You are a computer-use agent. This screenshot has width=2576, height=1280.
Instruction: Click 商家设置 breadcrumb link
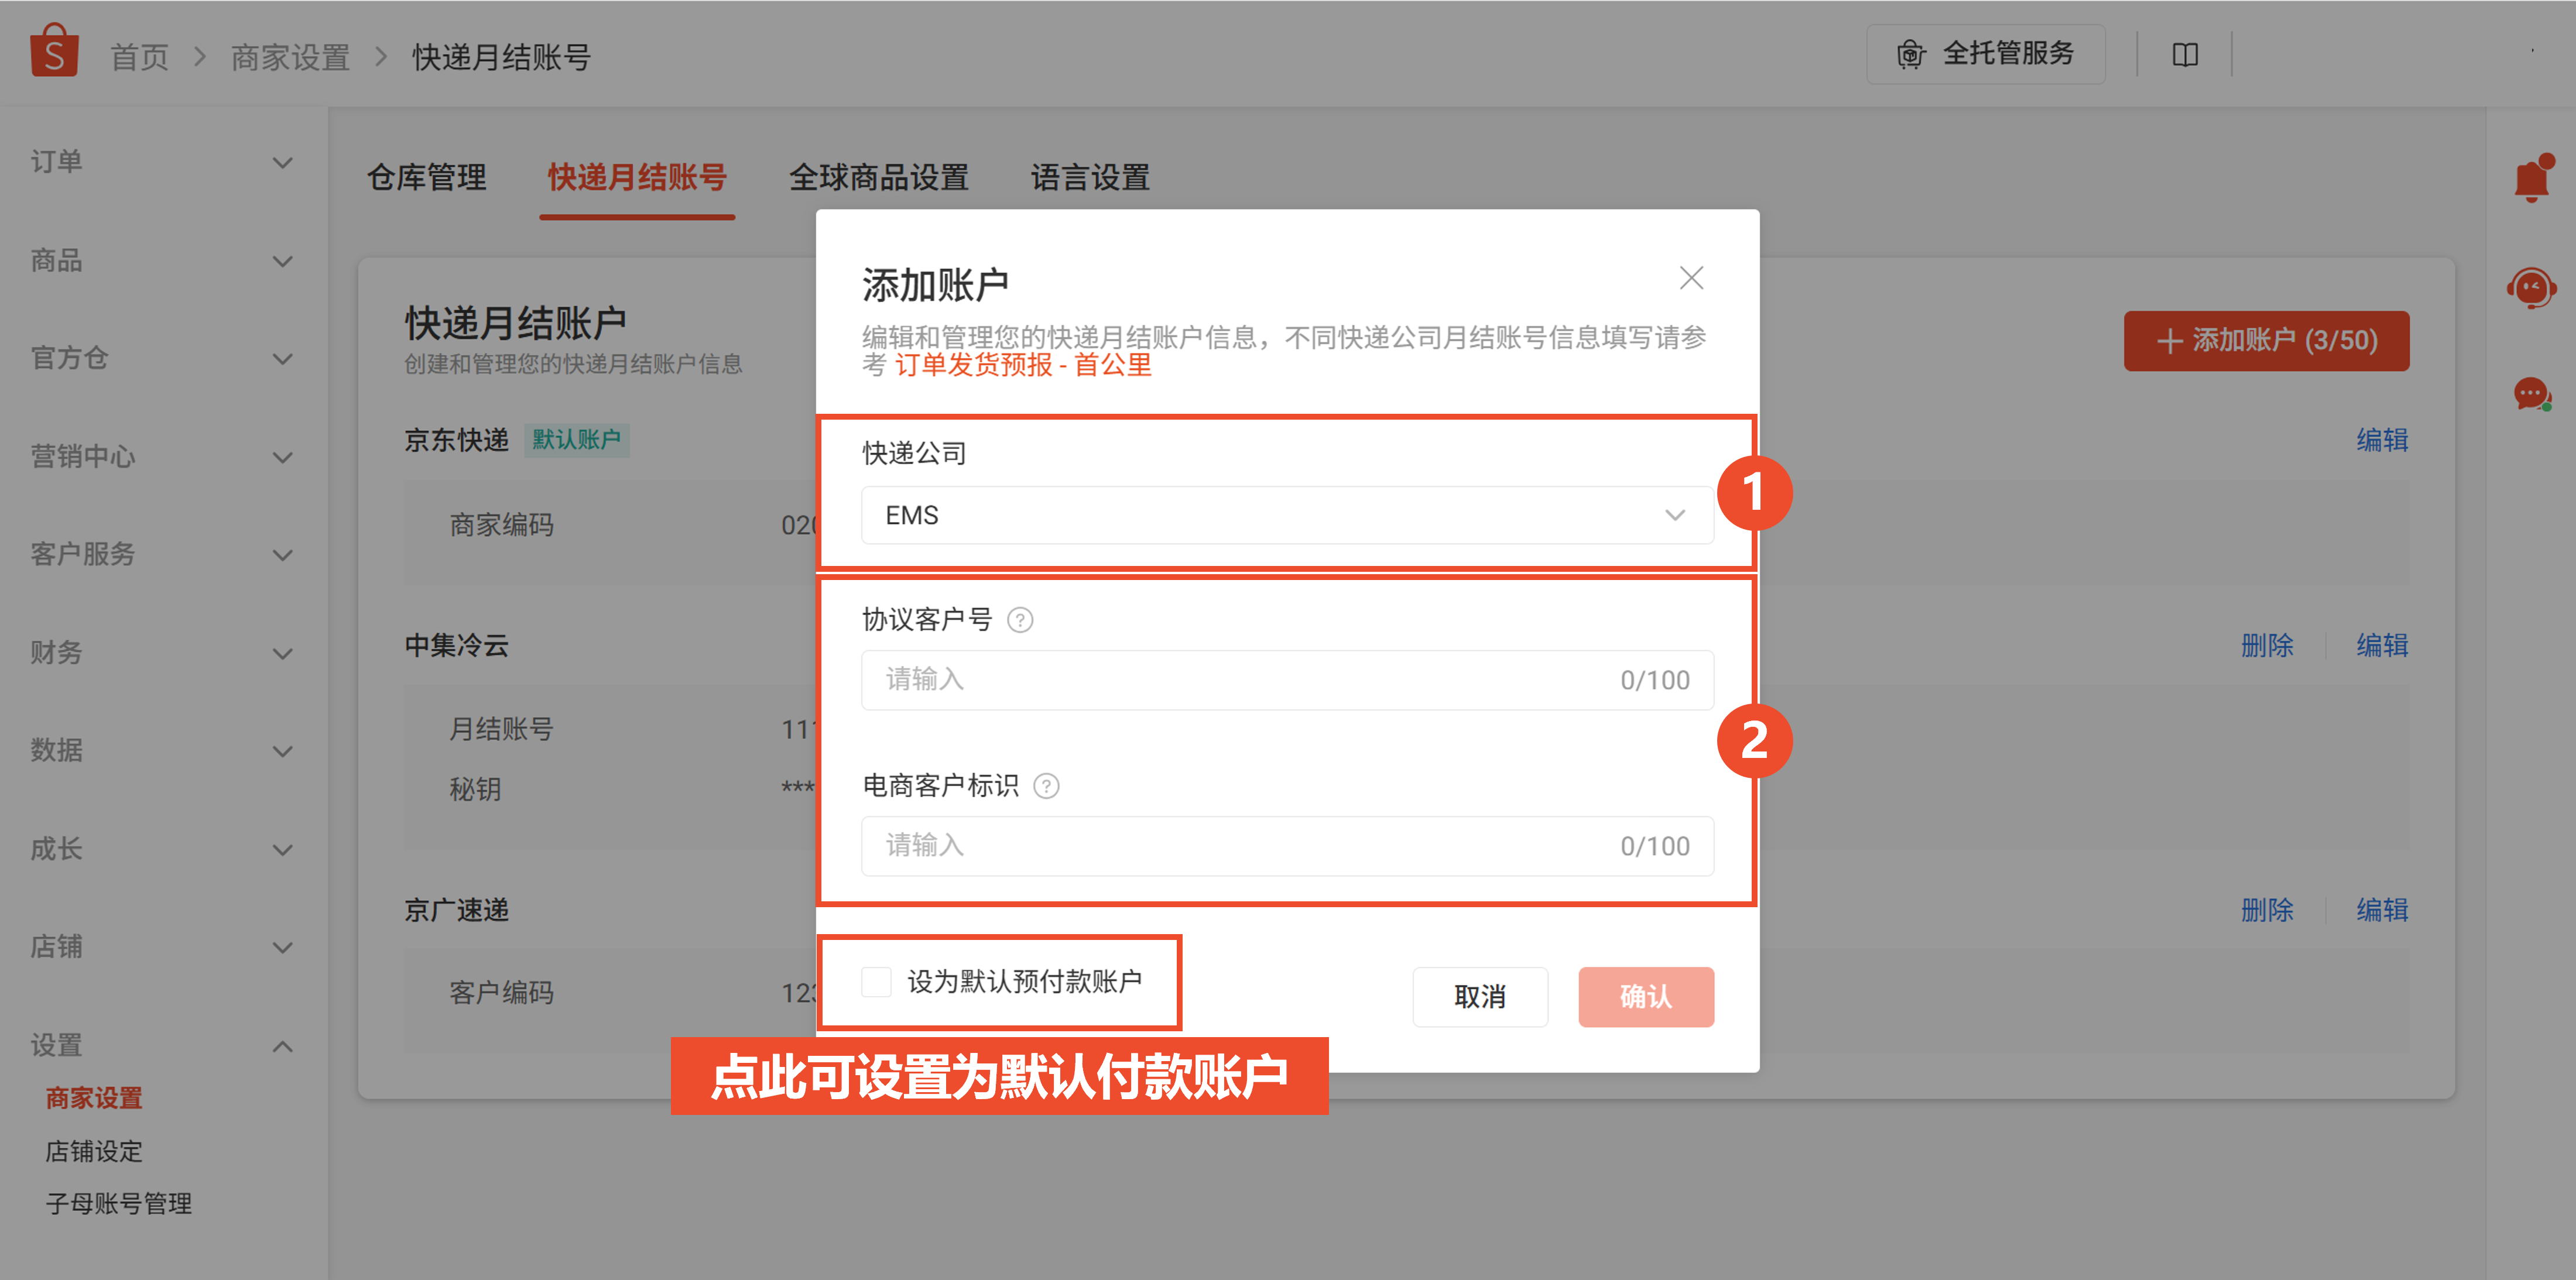point(290,57)
